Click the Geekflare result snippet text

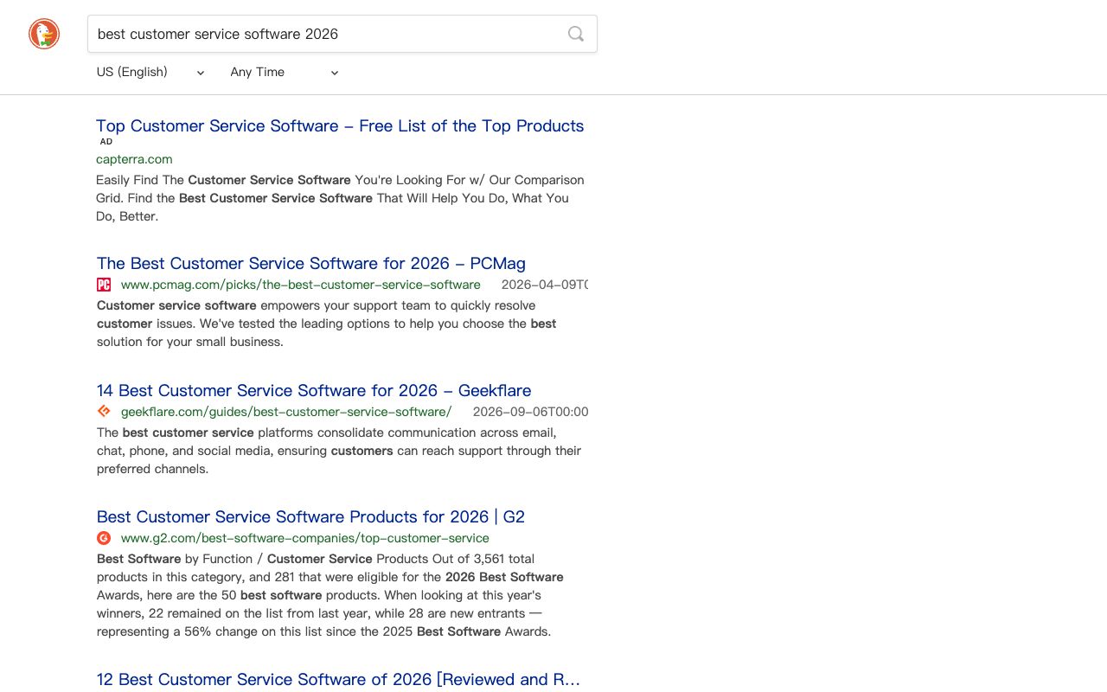[x=339, y=451]
